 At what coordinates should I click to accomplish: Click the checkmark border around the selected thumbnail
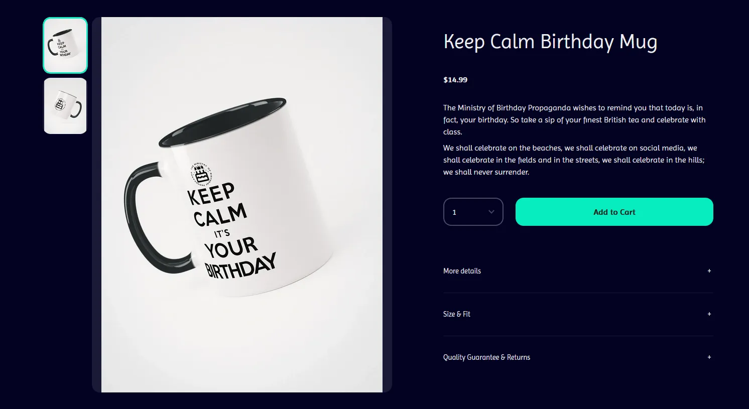pos(65,19)
